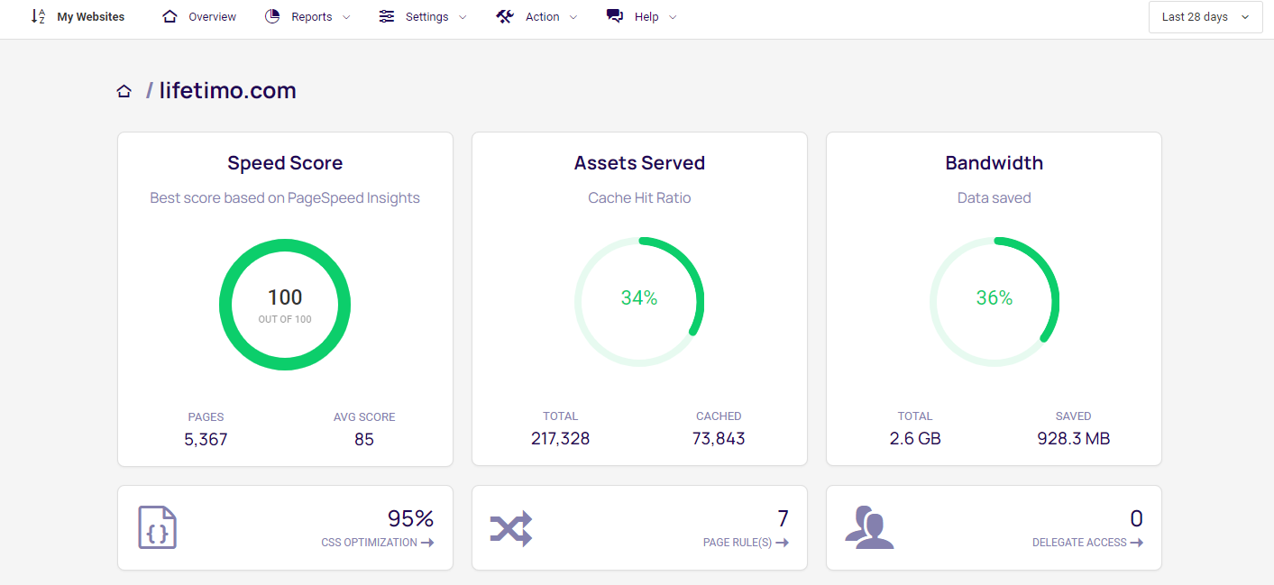
Task: Click the My Websites sort icon
Action: pyautogui.click(x=36, y=15)
